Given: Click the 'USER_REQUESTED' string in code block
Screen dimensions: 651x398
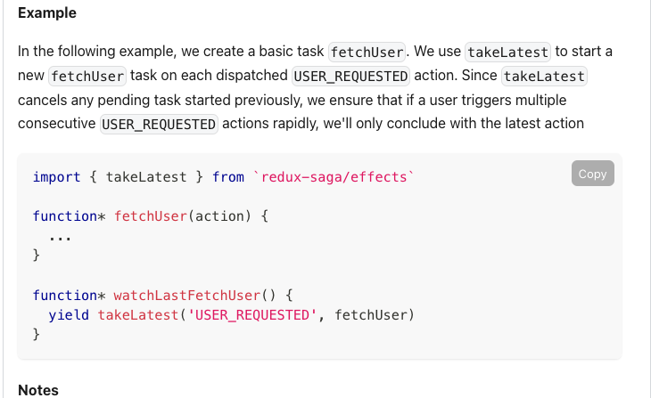Looking at the screenshot, I should [252, 315].
